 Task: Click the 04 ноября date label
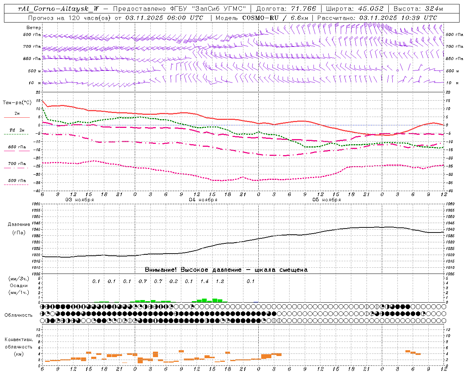tap(203, 199)
